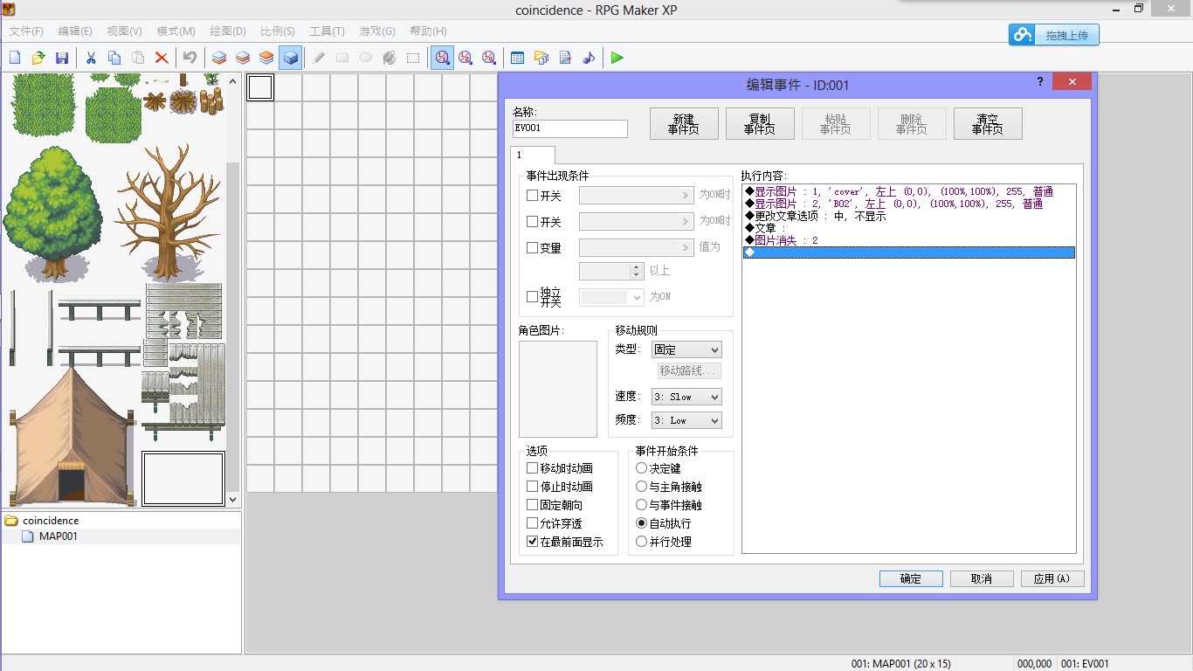
Task: Select map layer 2
Action: point(243,58)
